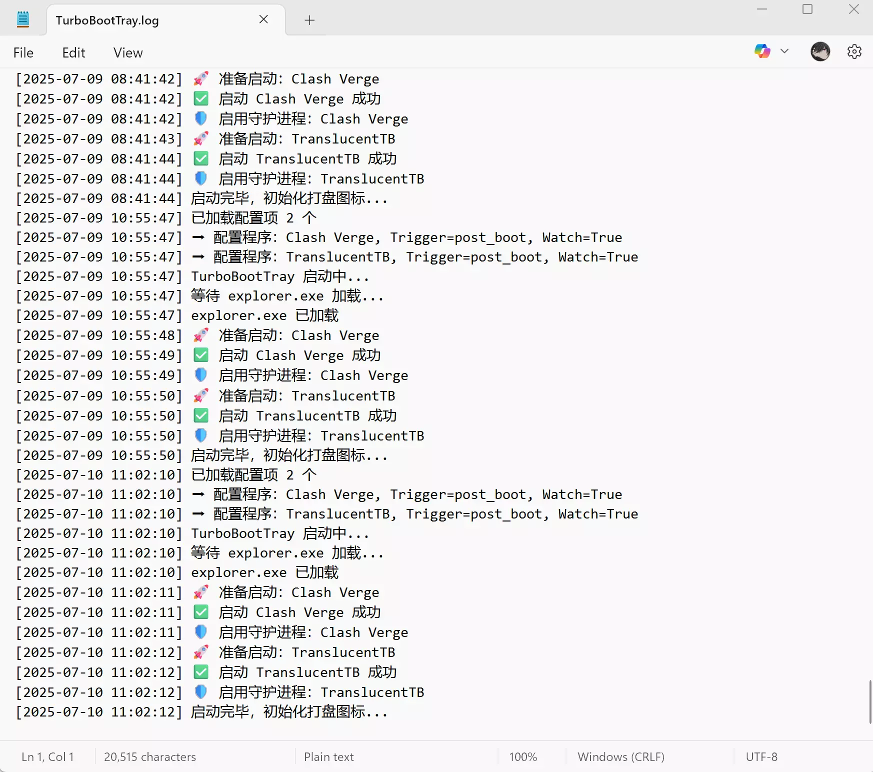Click 'TranslucentTB, Trigger=post_boot' line at 11:02:10
This screenshot has height=772, width=873.
click(327, 514)
